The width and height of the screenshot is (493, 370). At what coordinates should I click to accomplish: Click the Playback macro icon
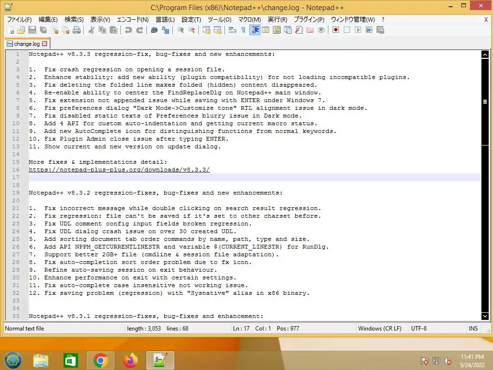(x=358, y=30)
